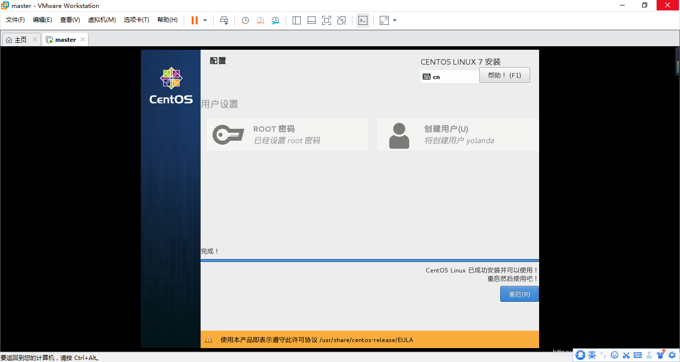Click the 完成！ status text
Image resolution: width=680 pixels, height=362 pixels.
point(210,251)
